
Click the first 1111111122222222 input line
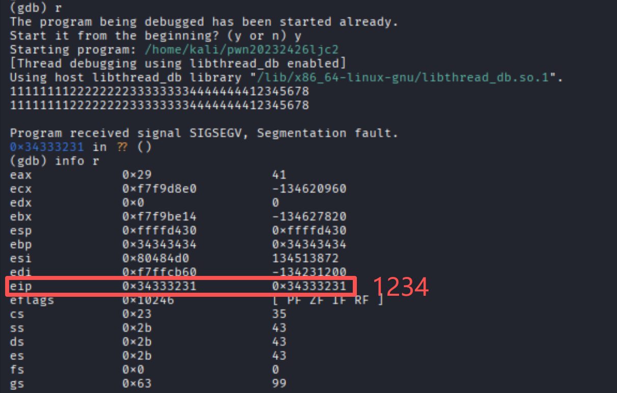(x=159, y=92)
